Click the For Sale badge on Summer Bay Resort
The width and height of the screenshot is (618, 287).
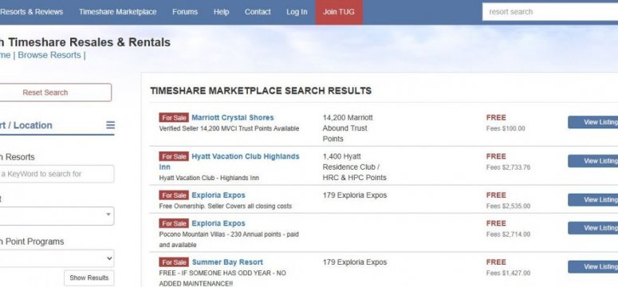click(174, 262)
